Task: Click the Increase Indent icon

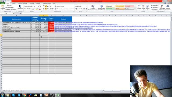Action: (x=53, y=9)
